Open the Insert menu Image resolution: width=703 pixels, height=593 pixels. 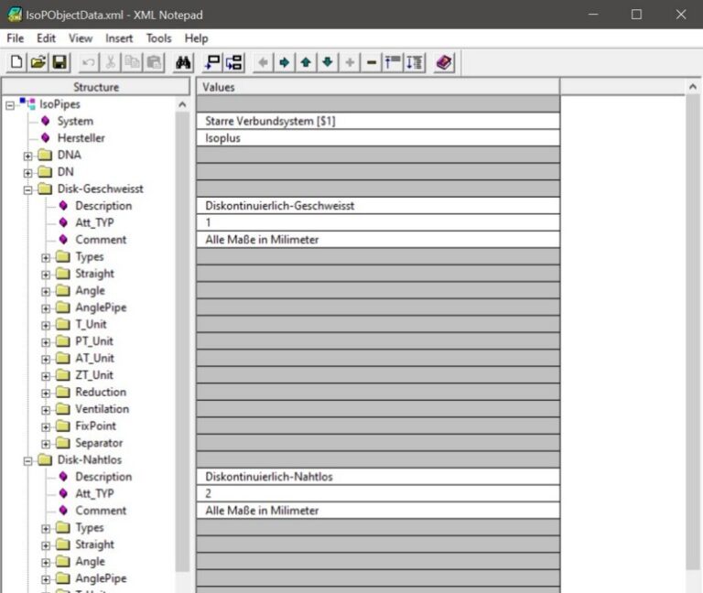(x=119, y=38)
